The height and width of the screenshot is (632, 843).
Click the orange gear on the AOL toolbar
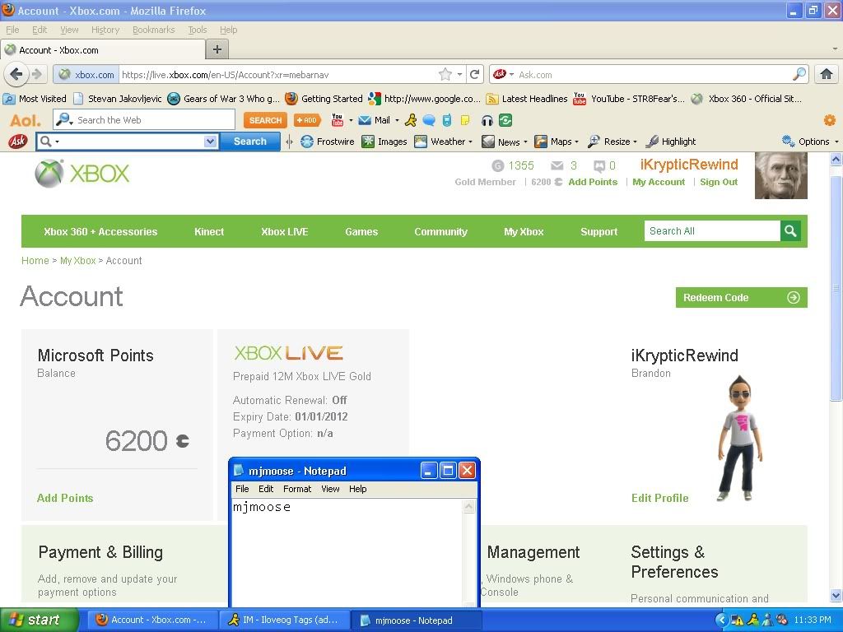click(830, 120)
